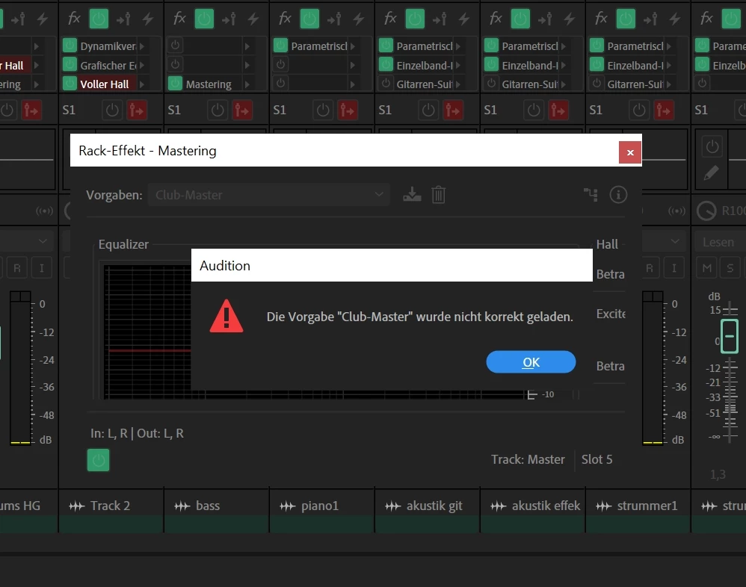Open the Vorgaben Club-Master dropdown
The height and width of the screenshot is (587, 746).
(x=269, y=195)
